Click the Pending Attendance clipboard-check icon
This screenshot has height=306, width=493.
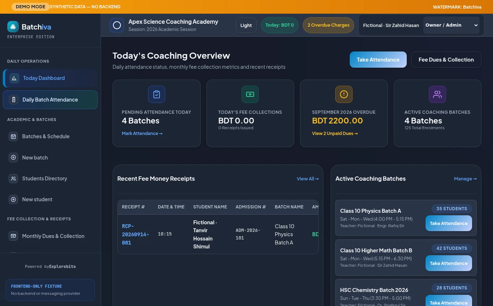click(157, 94)
